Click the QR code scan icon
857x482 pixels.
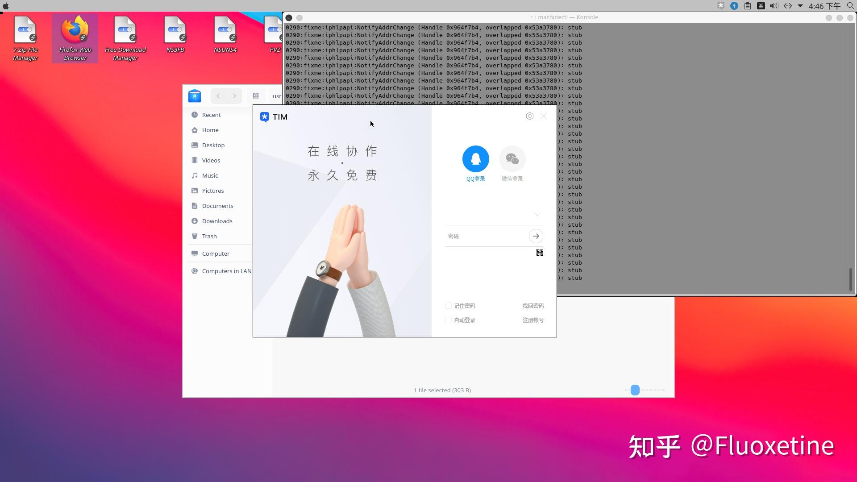tap(539, 253)
